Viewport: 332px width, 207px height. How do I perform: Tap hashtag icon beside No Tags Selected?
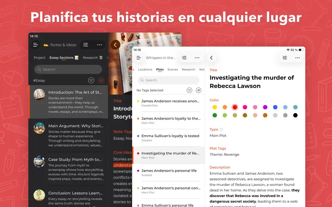point(198,90)
